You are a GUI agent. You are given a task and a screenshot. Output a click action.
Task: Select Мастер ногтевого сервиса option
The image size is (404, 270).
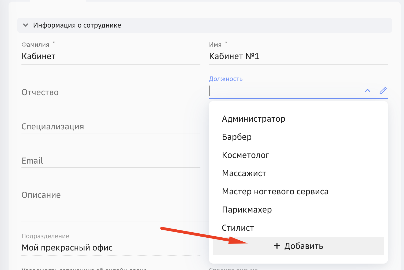275,191
